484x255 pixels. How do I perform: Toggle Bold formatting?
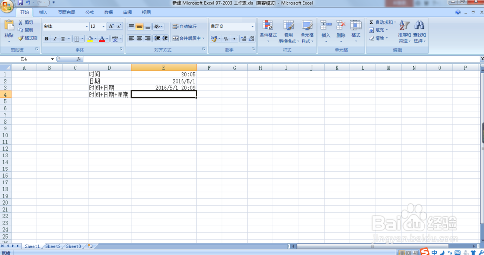[46, 39]
